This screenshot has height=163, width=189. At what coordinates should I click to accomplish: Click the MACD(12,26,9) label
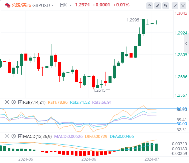(37, 137)
